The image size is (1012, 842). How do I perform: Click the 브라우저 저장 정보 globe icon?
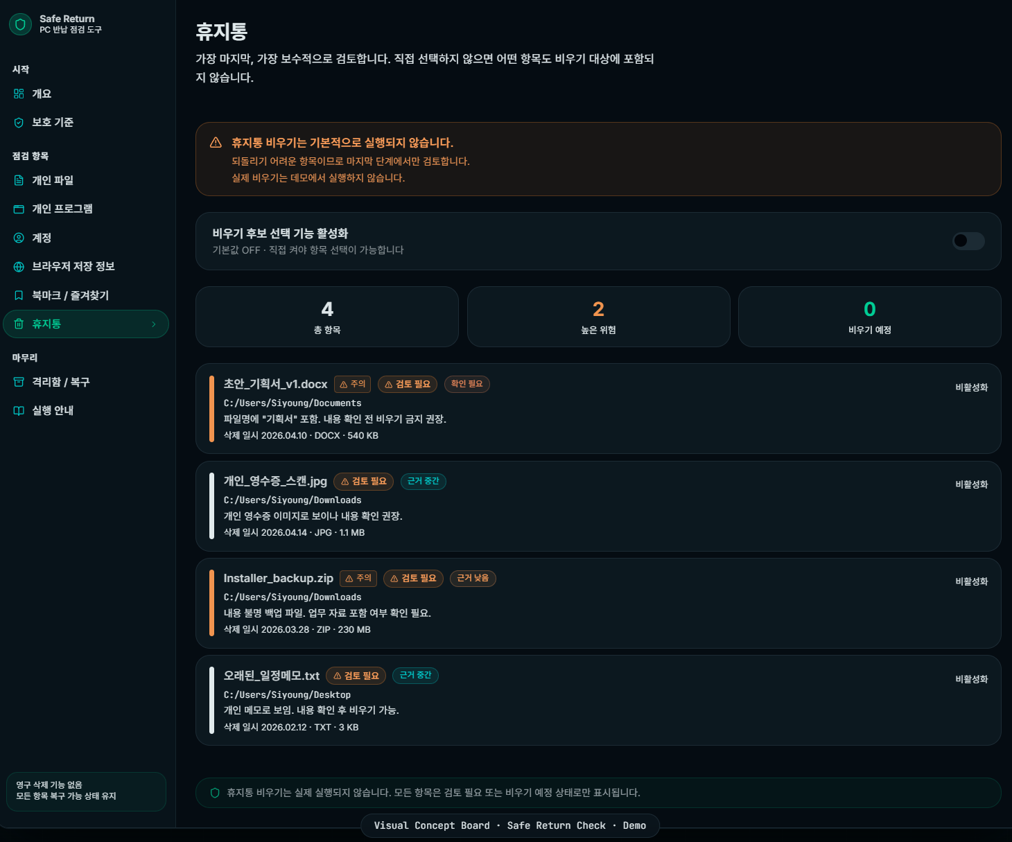[x=19, y=267]
